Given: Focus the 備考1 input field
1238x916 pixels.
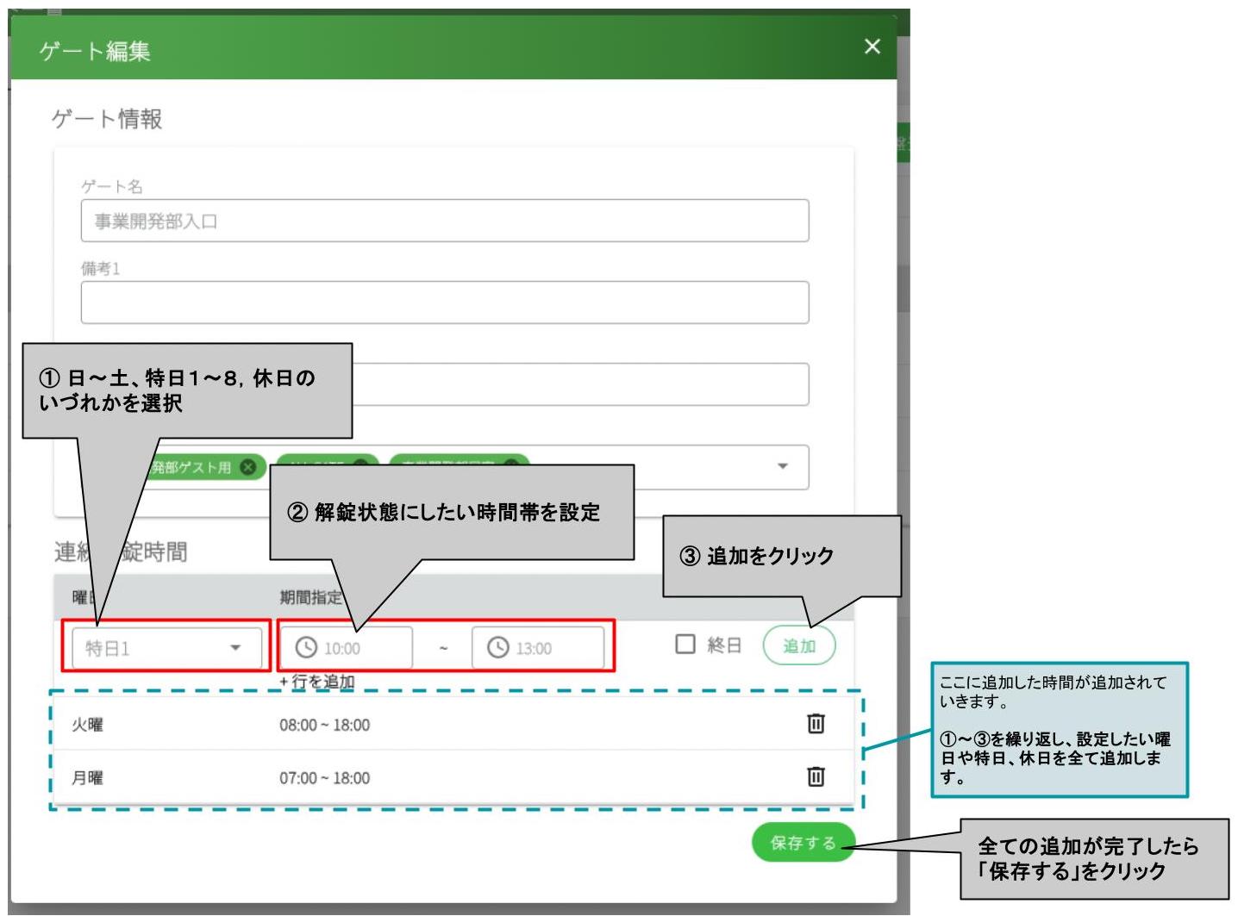Looking at the screenshot, I should coord(445,302).
